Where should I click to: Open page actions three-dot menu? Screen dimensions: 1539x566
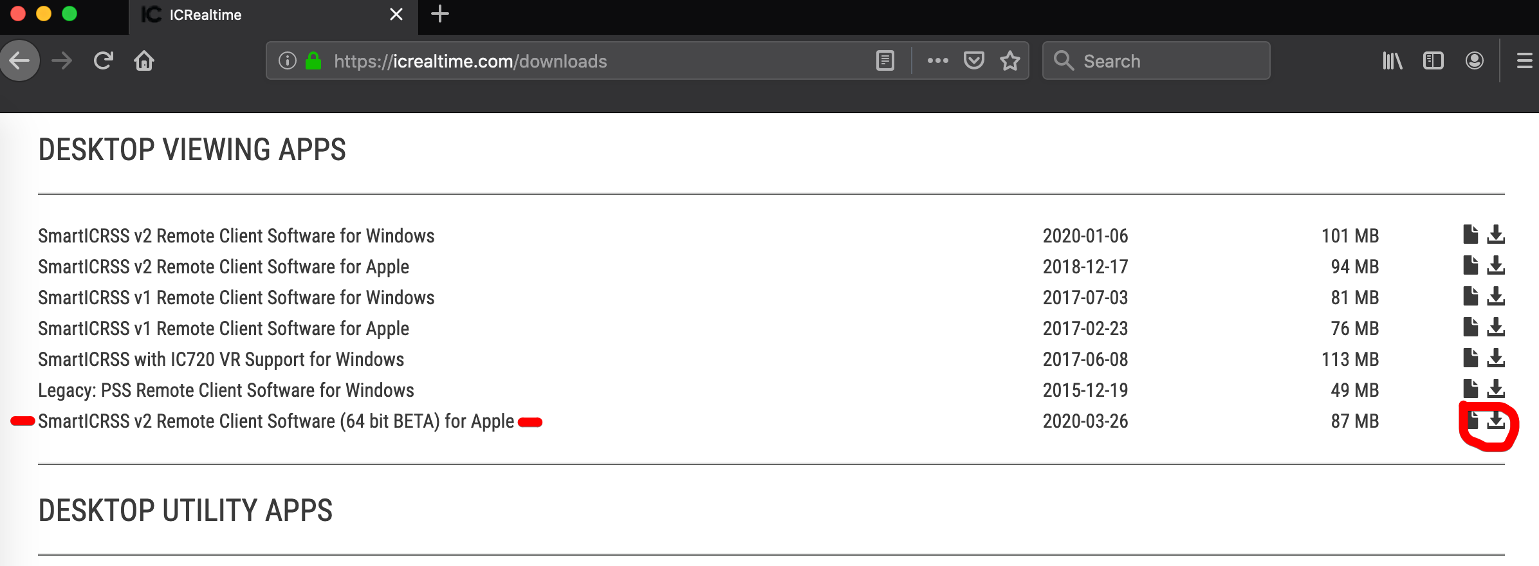tap(937, 60)
